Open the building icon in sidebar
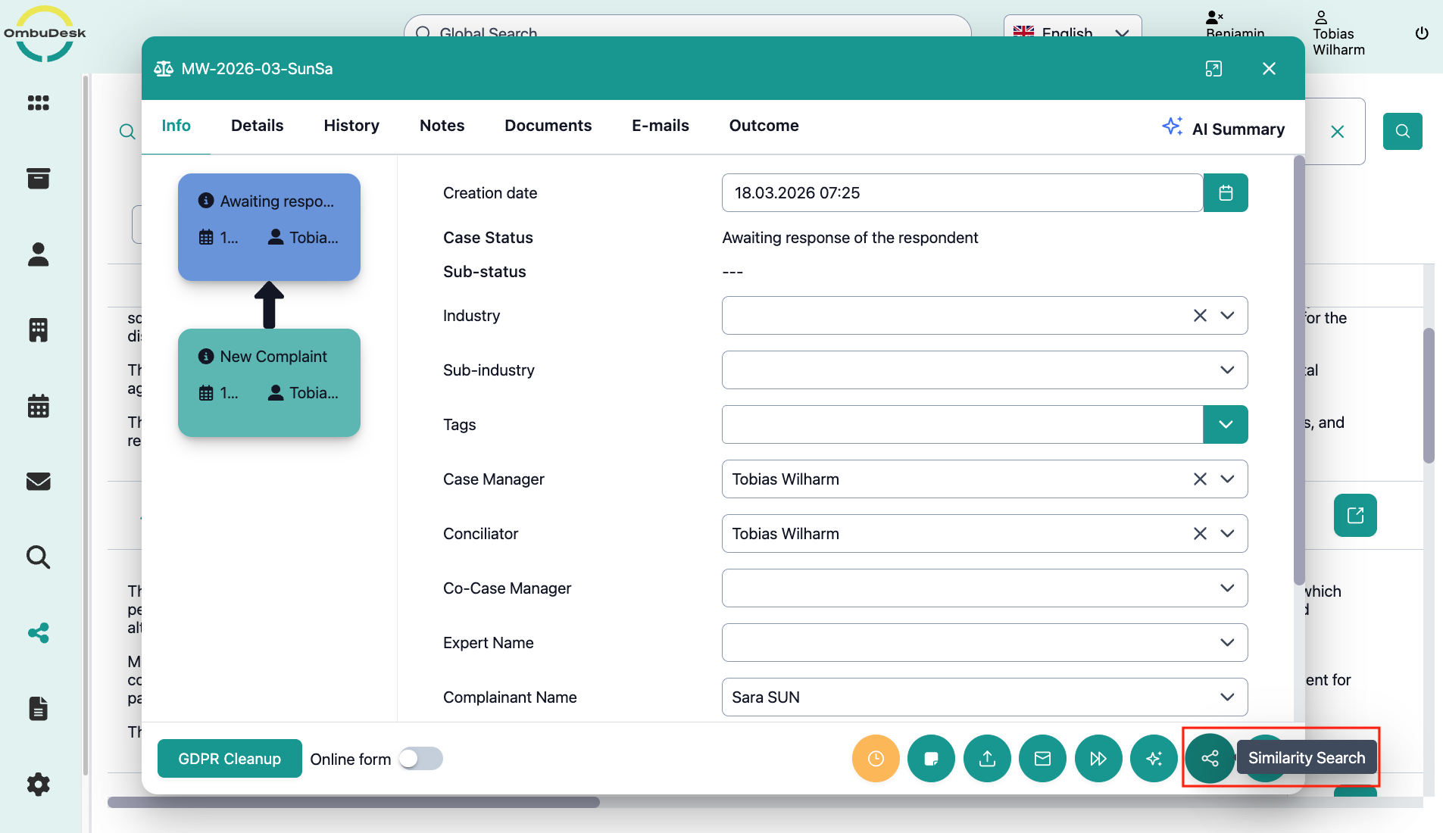 38,330
